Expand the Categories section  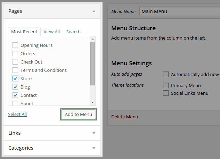(x=94, y=148)
